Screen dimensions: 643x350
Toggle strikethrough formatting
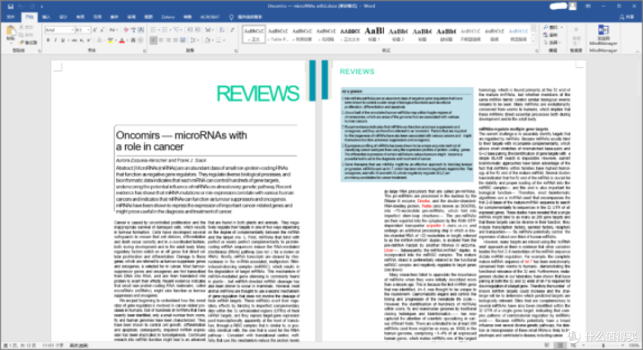(74, 41)
